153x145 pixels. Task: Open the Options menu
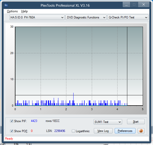[x=12, y=11]
